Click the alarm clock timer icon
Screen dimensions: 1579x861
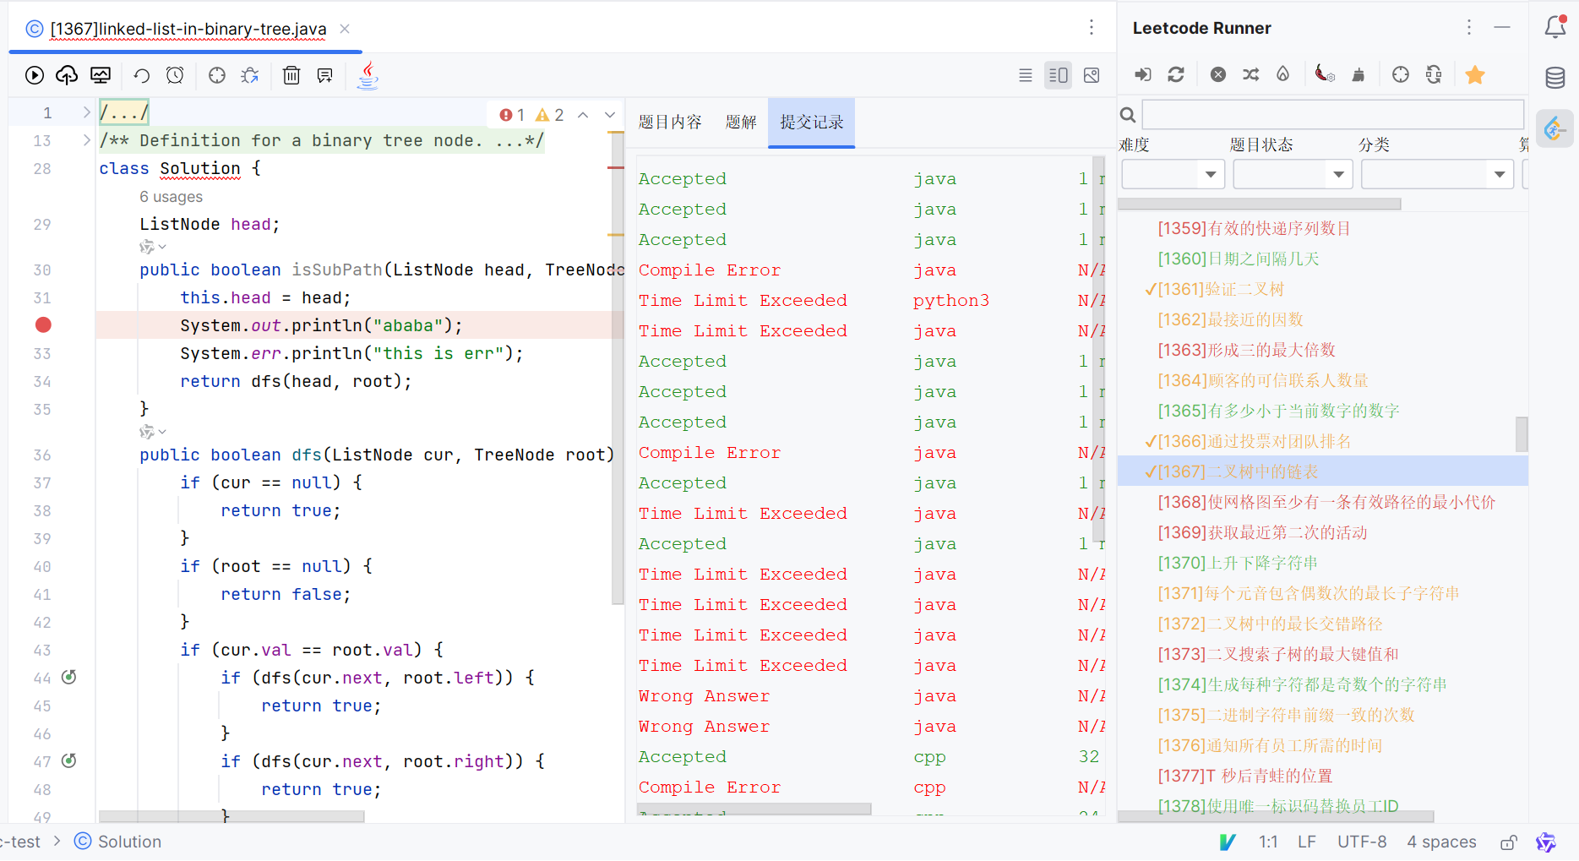[x=175, y=75]
